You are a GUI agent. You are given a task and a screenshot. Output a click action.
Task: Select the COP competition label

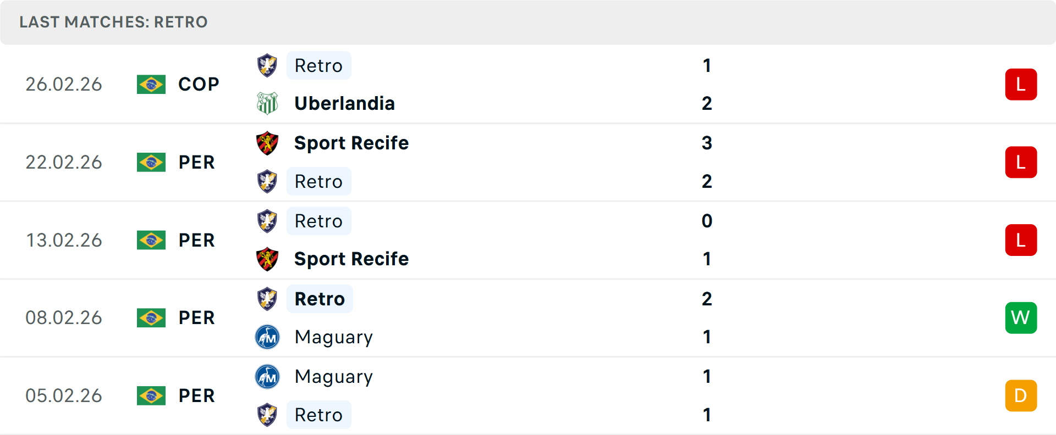pyautogui.click(x=199, y=84)
